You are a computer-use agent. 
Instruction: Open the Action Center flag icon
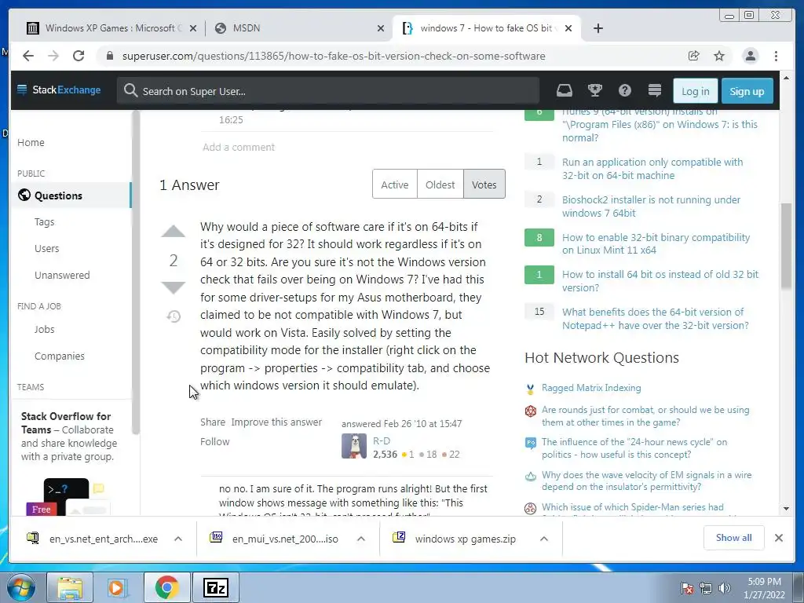click(686, 588)
